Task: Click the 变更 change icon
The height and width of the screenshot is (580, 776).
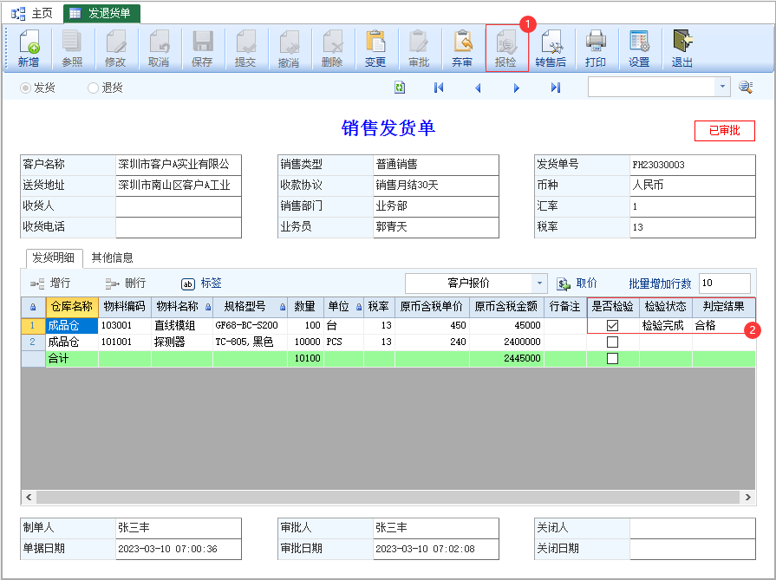Action: 375,49
